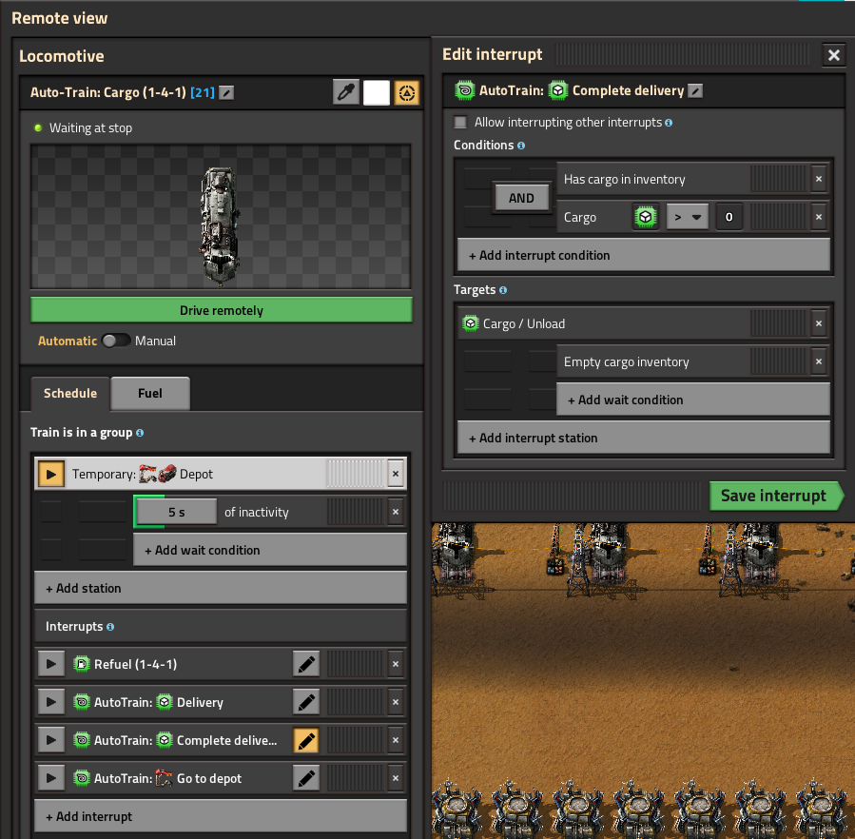The image size is (855, 839).
Task: Remove the Temporary Depot station
Action: point(396,474)
